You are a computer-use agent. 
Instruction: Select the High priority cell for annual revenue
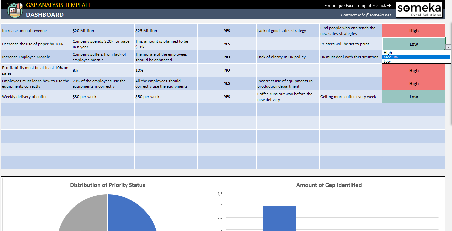[414, 31]
